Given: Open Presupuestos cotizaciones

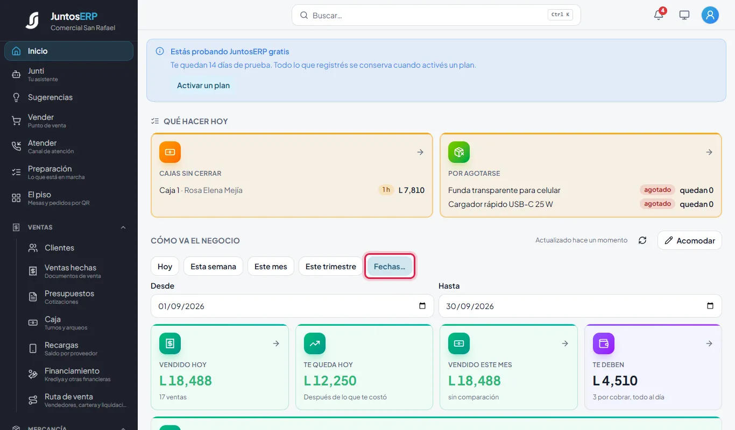Looking at the screenshot, I should pyautogui.click(x=77, y=297).
